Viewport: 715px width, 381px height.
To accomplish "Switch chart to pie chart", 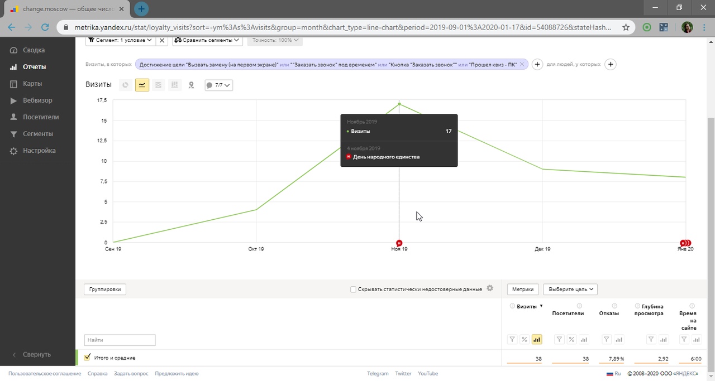I will [126, 85].
